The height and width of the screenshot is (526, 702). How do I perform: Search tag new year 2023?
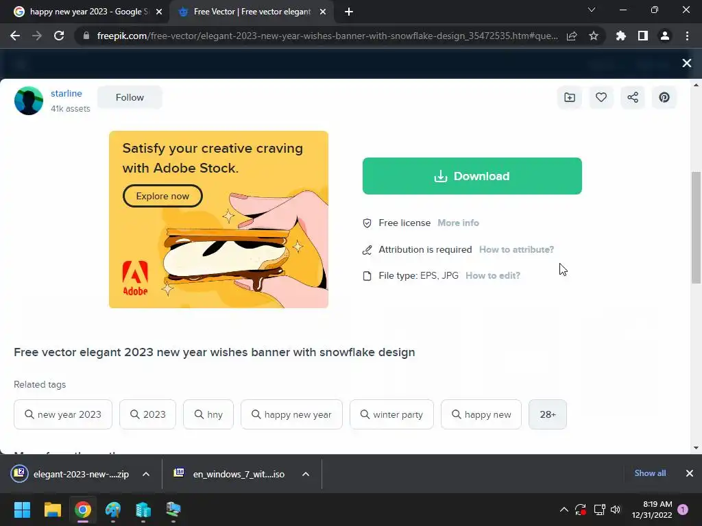pos(63,414)
